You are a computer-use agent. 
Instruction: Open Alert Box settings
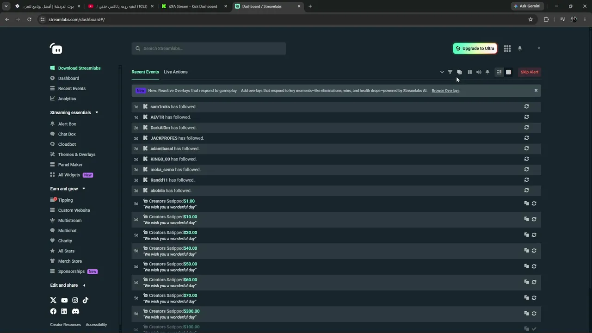click(x=63, y=124)
